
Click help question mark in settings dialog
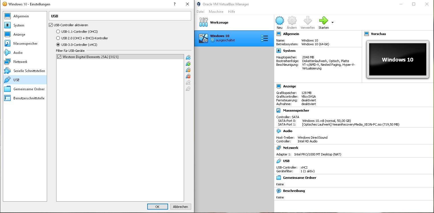click(175, 4)
